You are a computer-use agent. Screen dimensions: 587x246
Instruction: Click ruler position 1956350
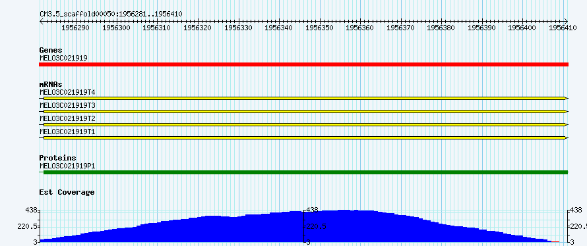tap(319, 28)
